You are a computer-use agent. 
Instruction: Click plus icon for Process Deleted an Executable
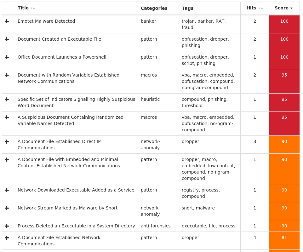[x=7, y=226]
